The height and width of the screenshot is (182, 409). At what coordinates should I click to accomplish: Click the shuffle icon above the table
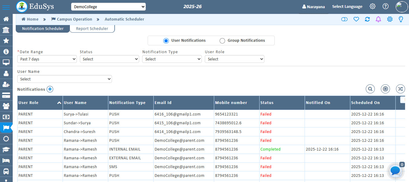pyautogui.click(x=400, y=89)
